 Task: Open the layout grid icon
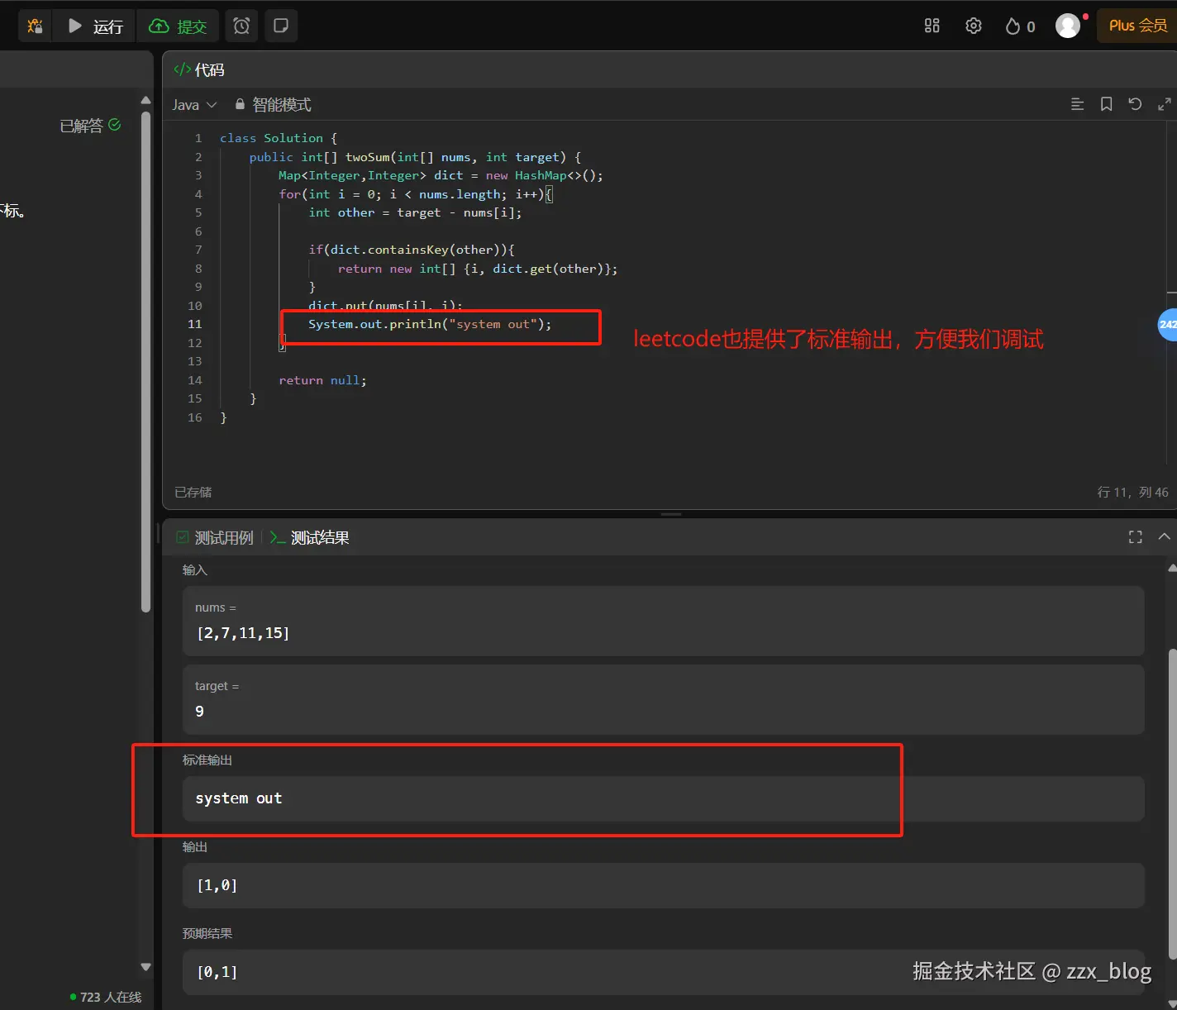(x=932, y=26)
